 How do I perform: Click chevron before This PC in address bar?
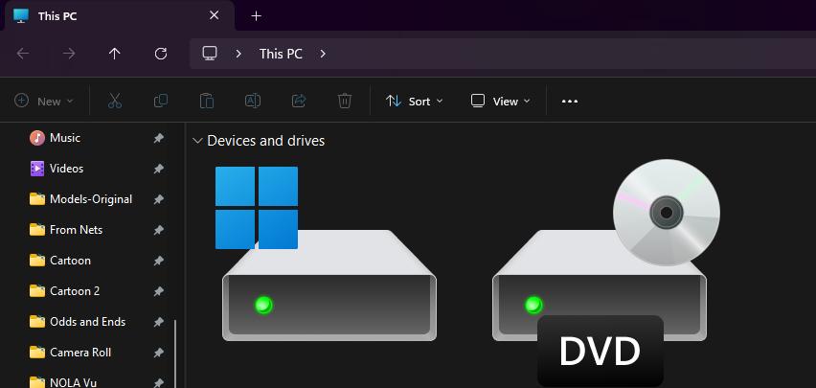[x=238, y=54]
